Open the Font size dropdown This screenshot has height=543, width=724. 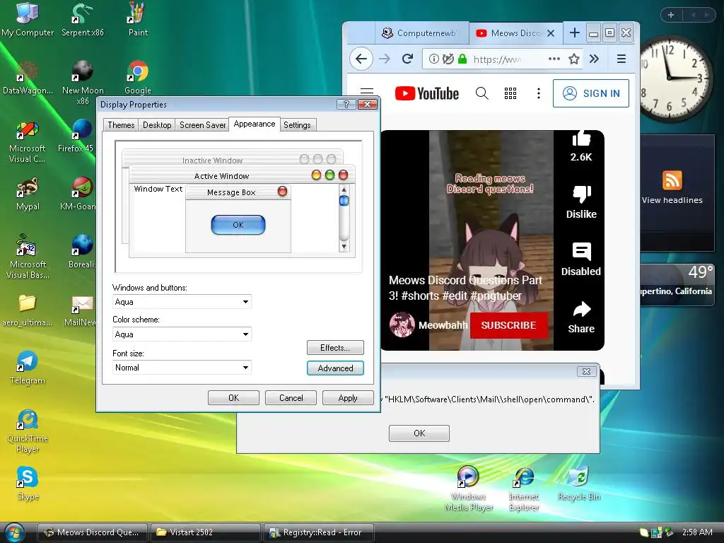[182, 368]
